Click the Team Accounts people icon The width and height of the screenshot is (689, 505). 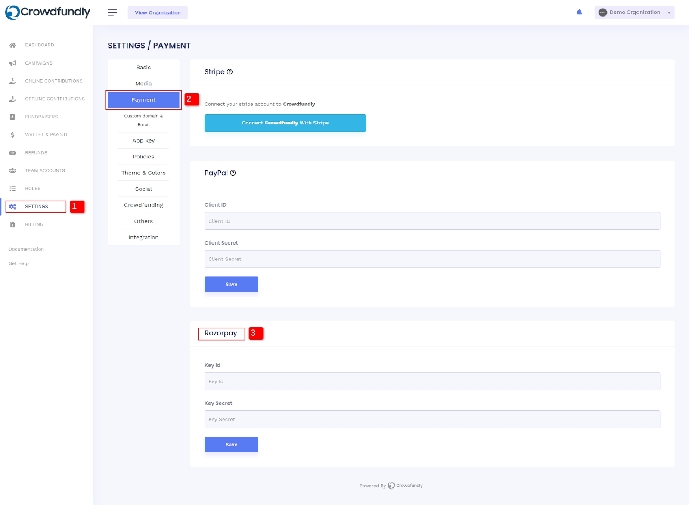tap(12, 171)
